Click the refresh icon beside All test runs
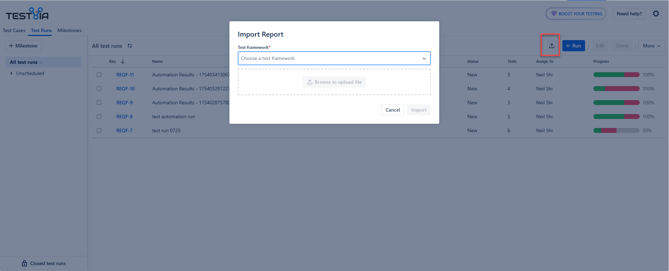Image resolution: width=669 pixels, height=271 pixels. pyautogui.click(x=130, y=46)
